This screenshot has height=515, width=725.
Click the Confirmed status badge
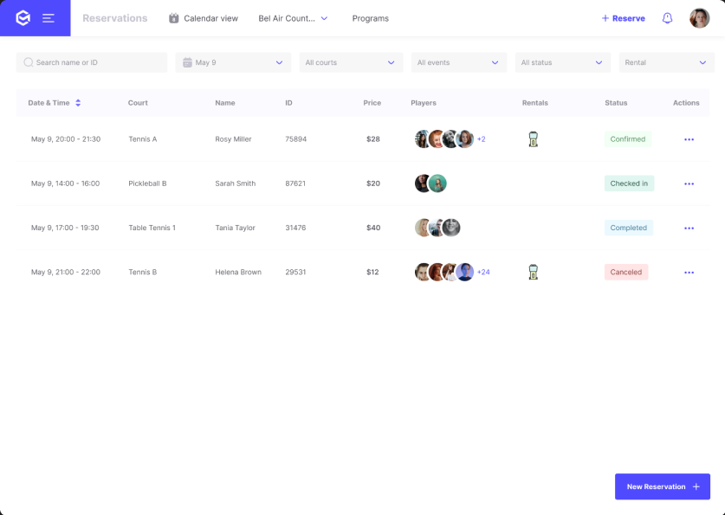coord(628,138)
